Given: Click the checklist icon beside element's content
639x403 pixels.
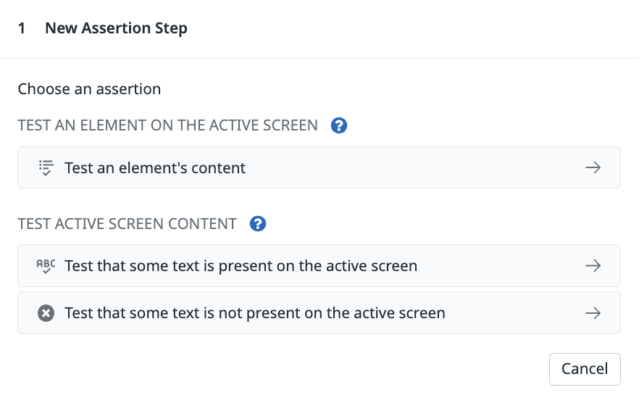Looking at the screenshot, I should 46,167.
